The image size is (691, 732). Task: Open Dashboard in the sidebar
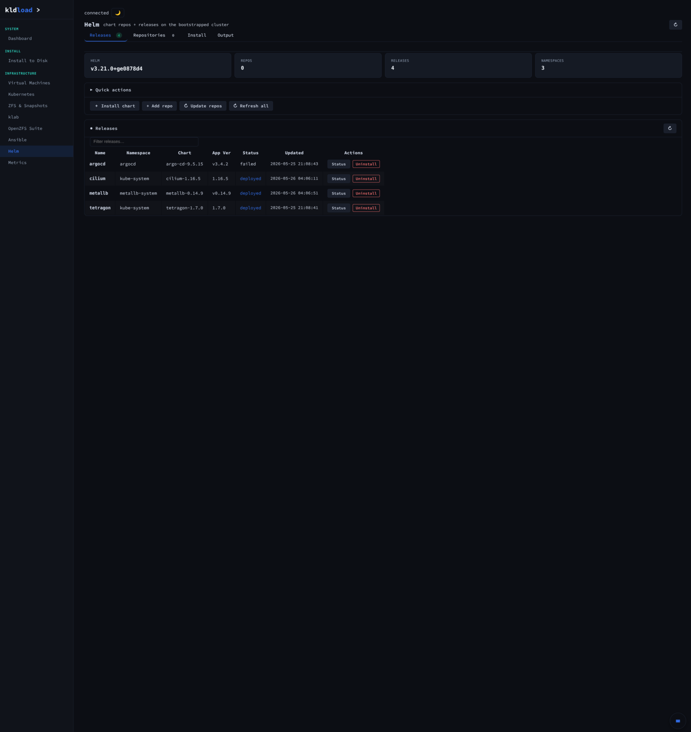[37, 39]
